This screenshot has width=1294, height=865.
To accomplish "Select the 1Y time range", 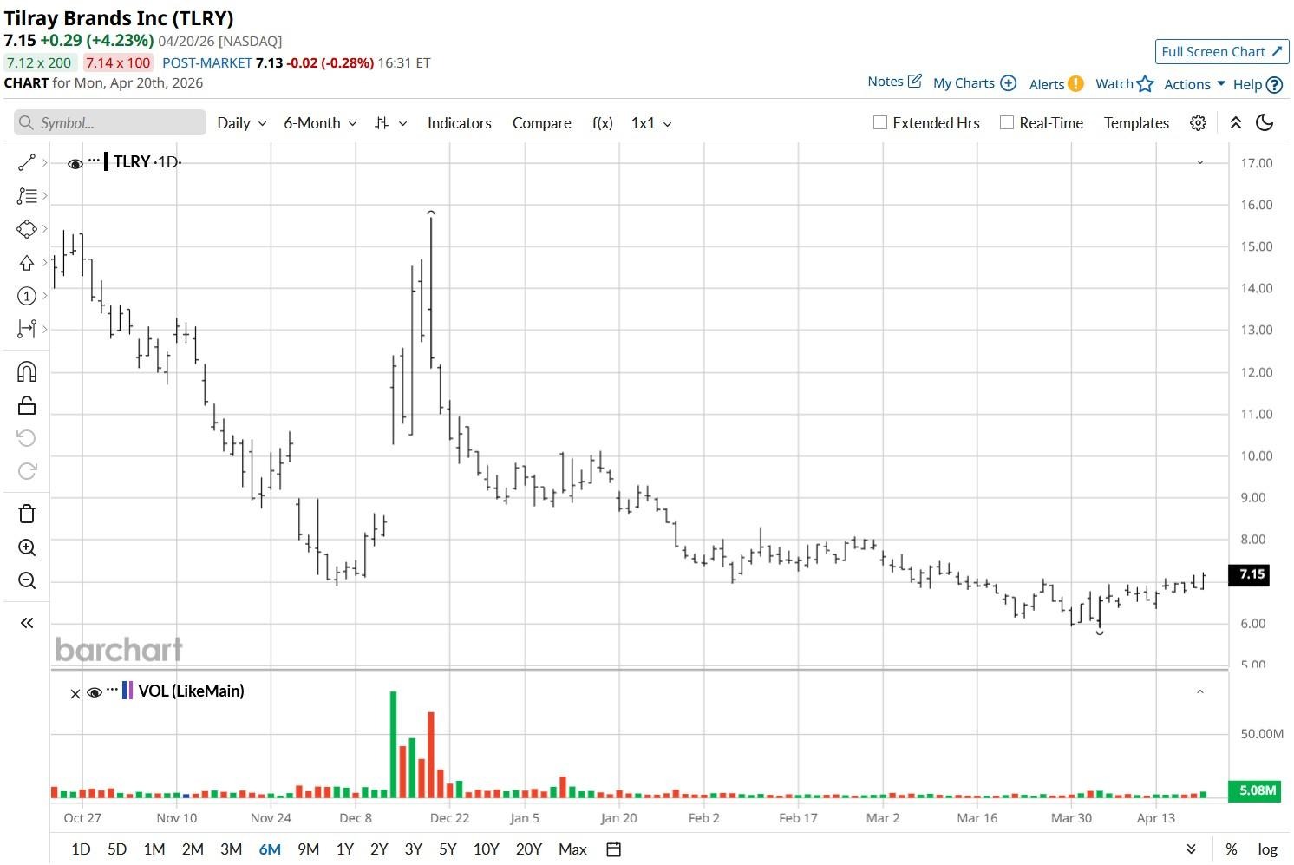I will coord(345,849).
